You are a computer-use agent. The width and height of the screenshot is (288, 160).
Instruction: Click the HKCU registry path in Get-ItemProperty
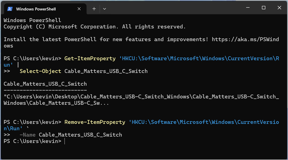(x=199, y=58)
